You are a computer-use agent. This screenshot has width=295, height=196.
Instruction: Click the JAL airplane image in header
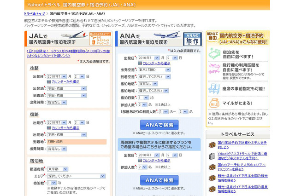pos(74,35)
